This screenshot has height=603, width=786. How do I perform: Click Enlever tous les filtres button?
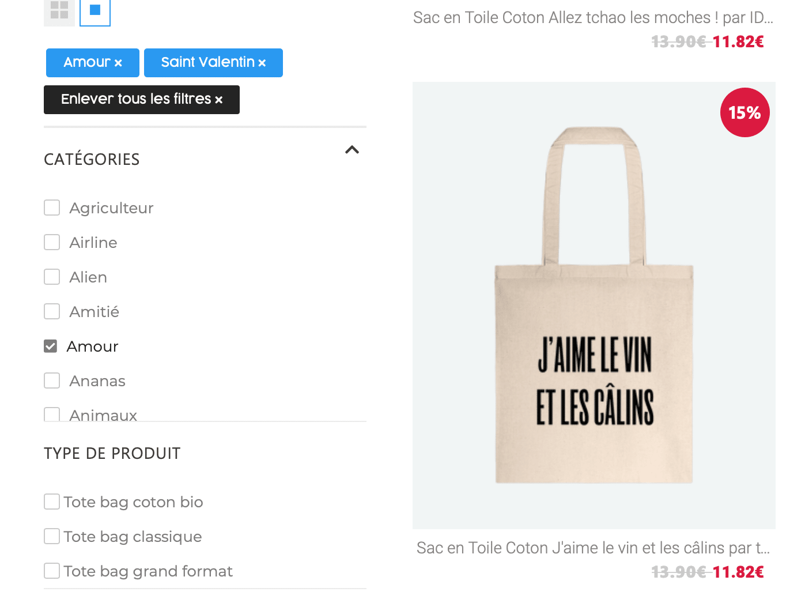(x=142, y=100)
